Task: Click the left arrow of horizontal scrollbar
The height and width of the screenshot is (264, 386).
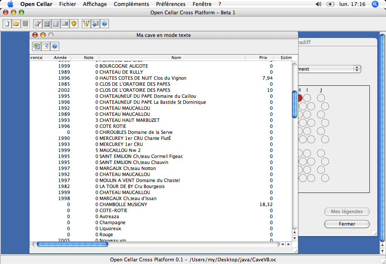Action: coord(282,244)
